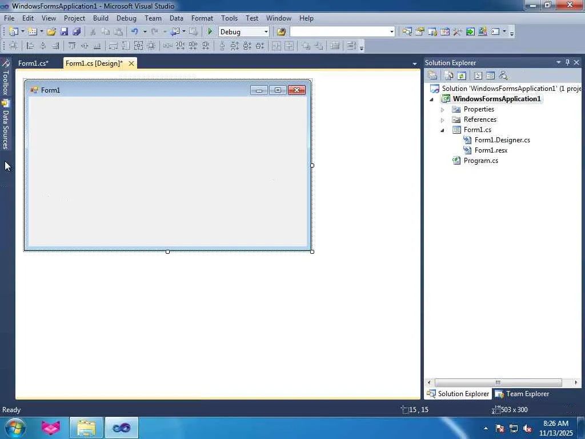This screenshot has height=439, width=585.
Task: Start debugging with the green play icon
Action: click(x=210, y=32)
